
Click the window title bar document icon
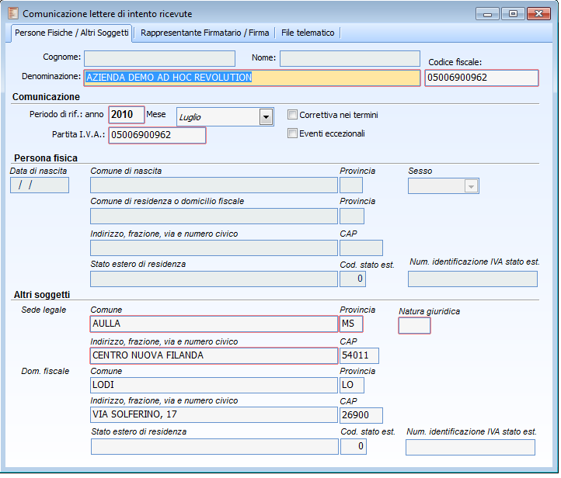click(x=13, y=13)
